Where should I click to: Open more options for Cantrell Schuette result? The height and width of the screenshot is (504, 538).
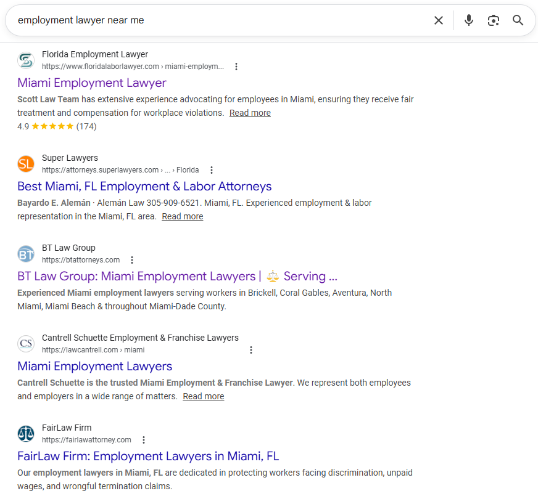point(250,350)
